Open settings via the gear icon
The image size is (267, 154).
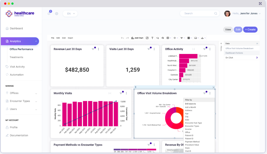click(x=56, y=13)
